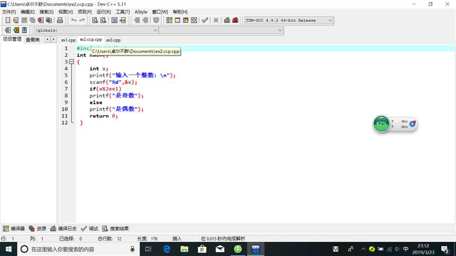The width and height of the screenshot is (456, 256).
Task: Click the Redo arrow icon
Action: point(82,20)
